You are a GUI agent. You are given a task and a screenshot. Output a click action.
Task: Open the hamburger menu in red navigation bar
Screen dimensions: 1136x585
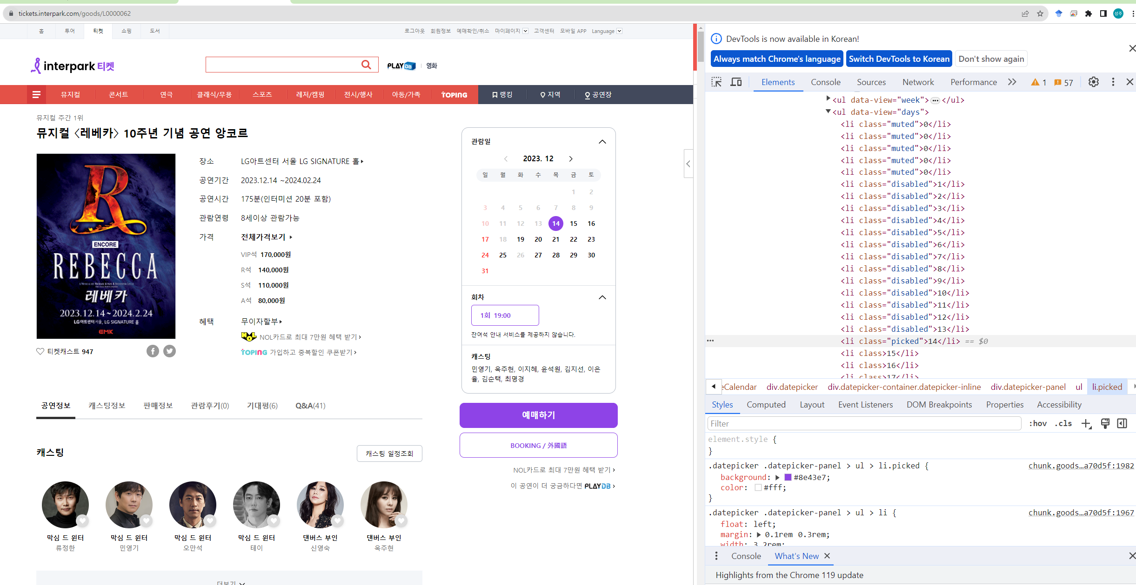(36, 95)
